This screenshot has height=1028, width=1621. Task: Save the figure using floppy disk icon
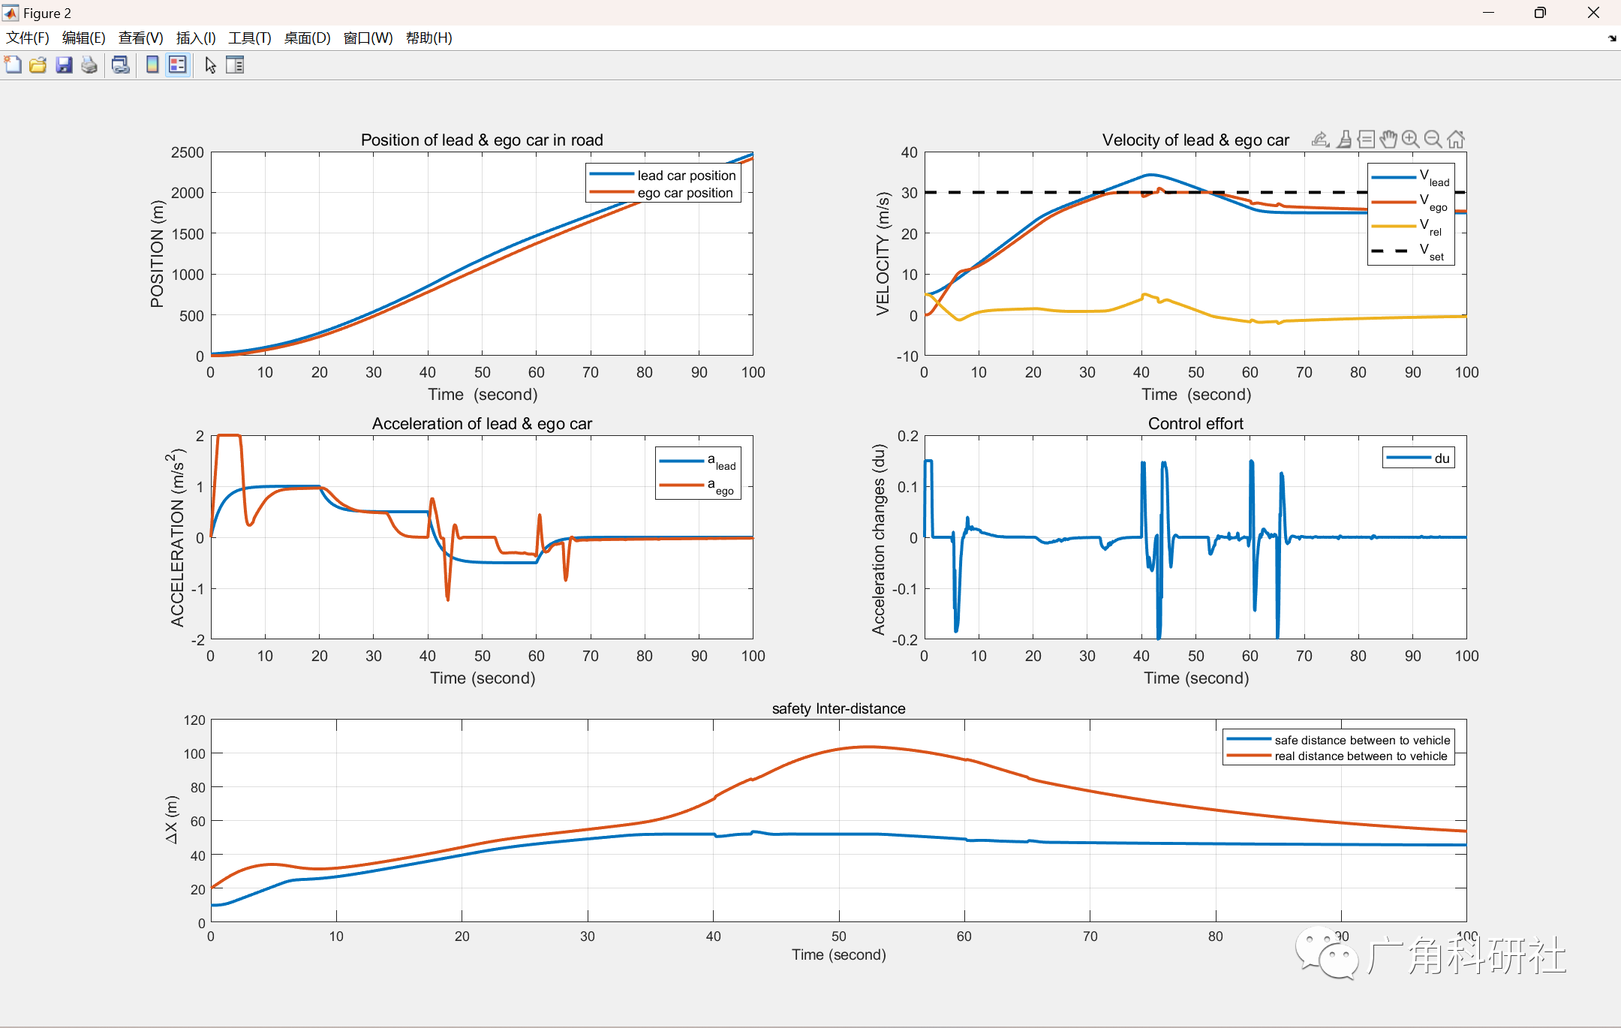(x=64, y=65)
